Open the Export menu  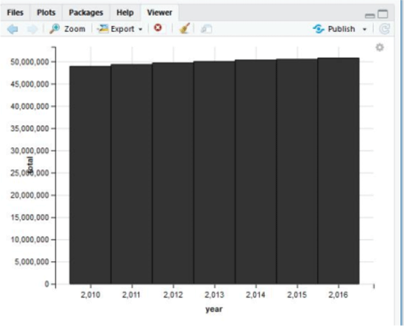(120, 29)
